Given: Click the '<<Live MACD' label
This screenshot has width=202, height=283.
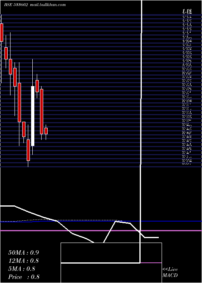Looking at the screenshot, I should point(170,272).
